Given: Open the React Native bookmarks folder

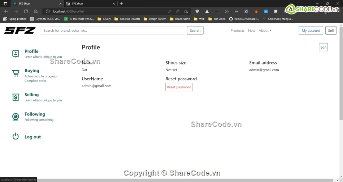Looking at the screenshot, I should 180,19.
